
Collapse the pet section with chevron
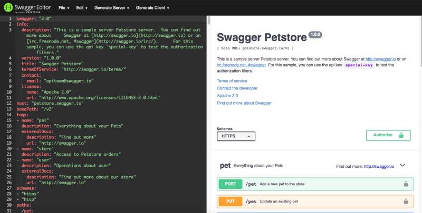402,165
